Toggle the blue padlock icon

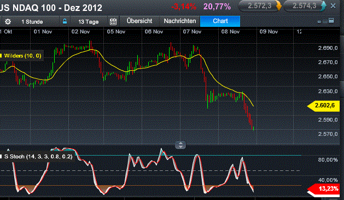[x=65, y=21]
